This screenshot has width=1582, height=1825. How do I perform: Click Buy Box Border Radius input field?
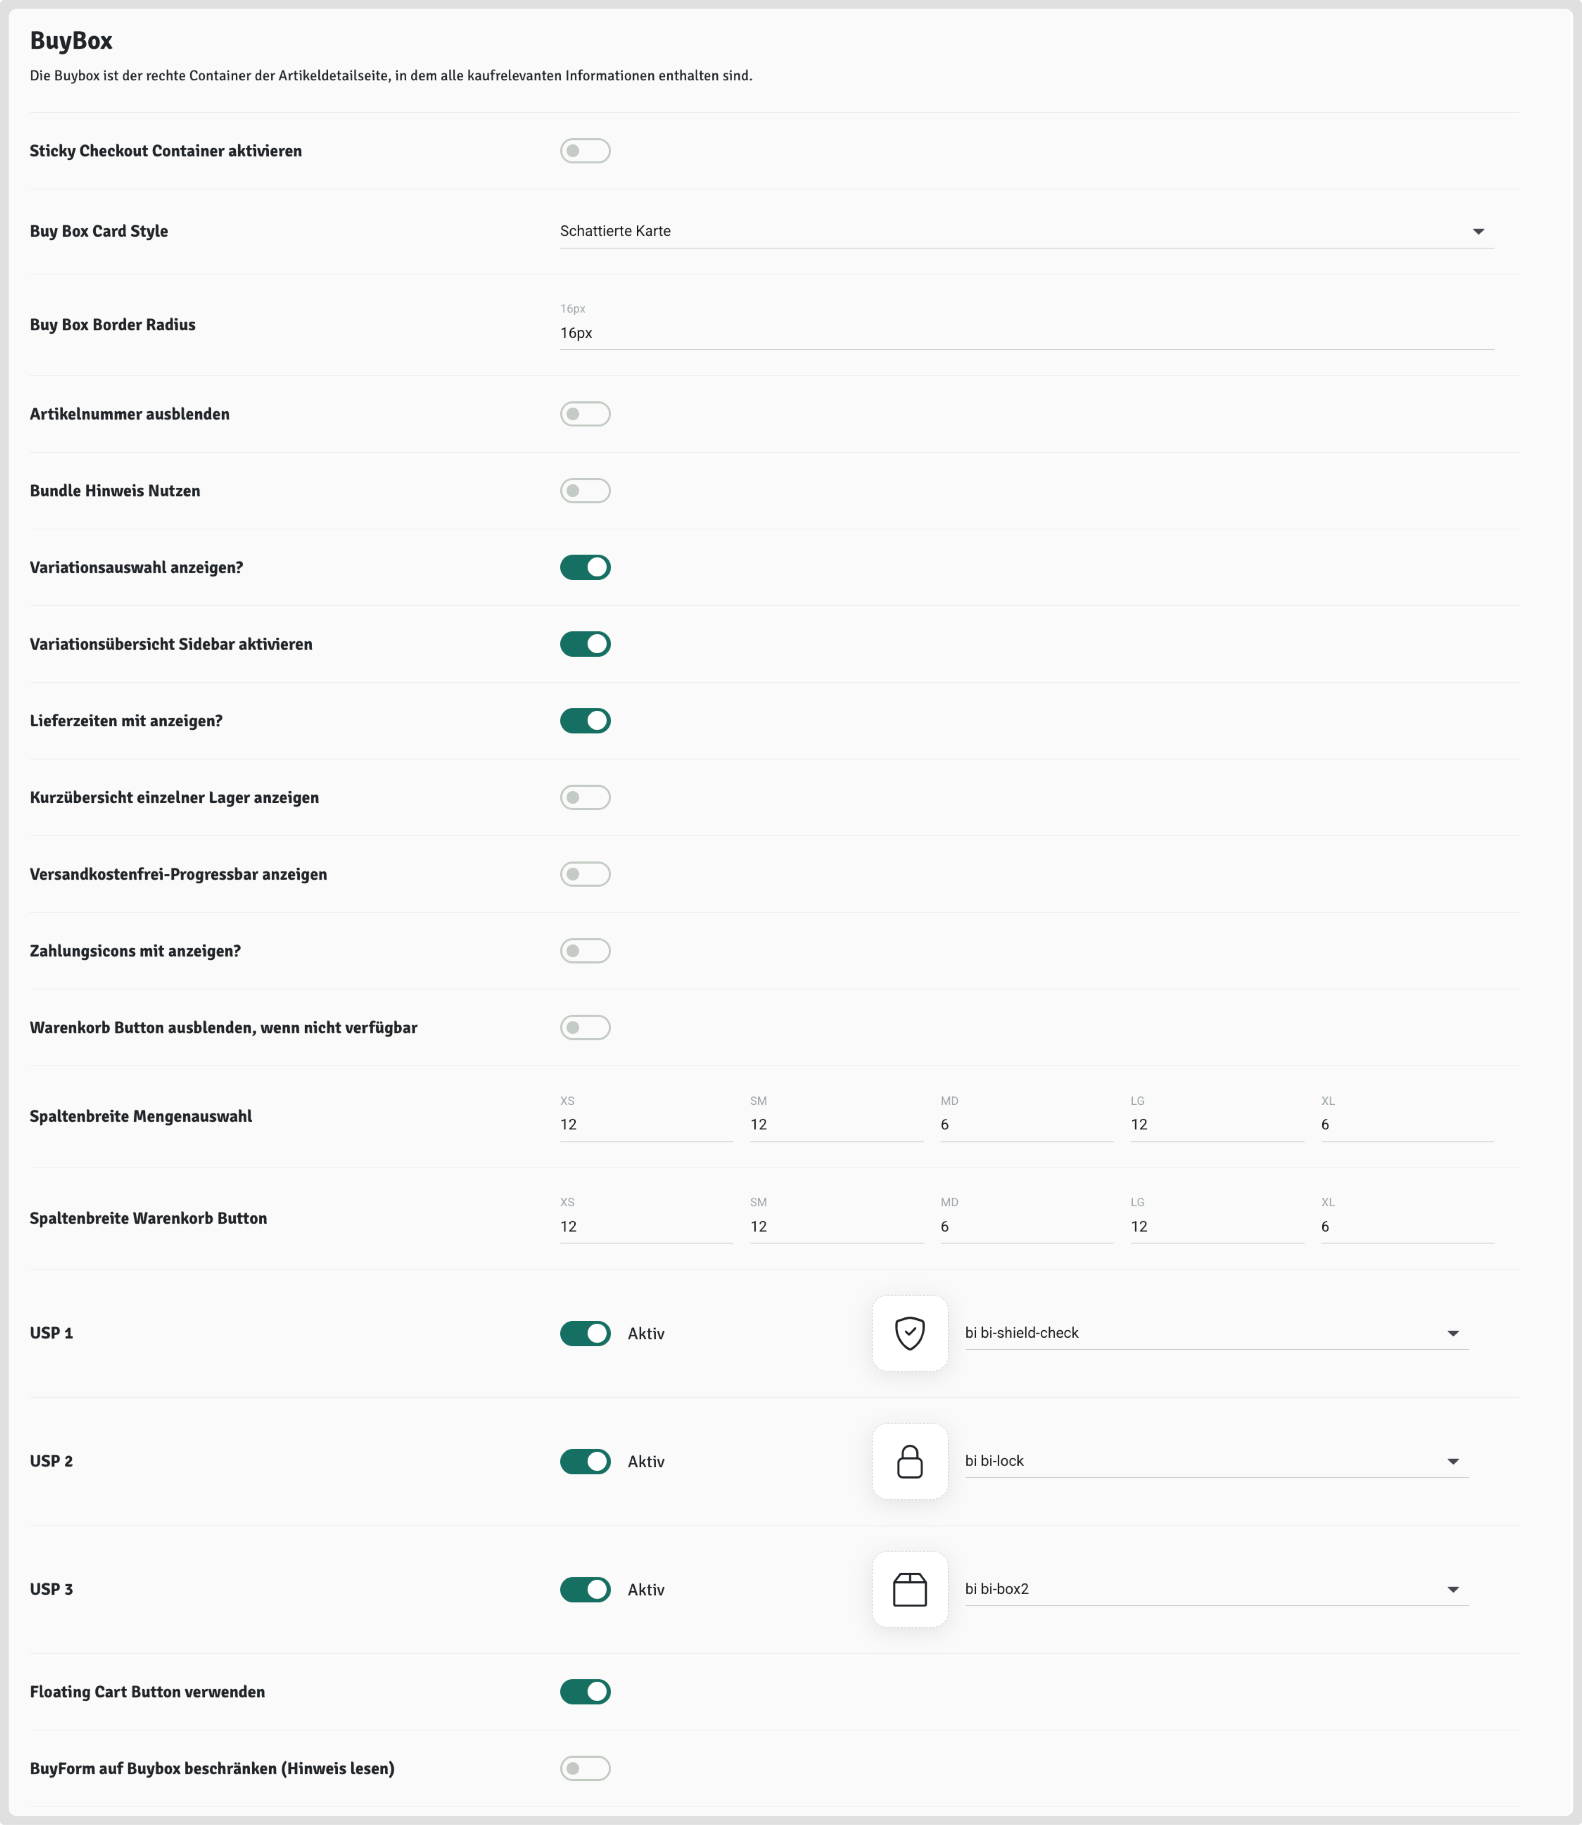tap(1026, 333)
